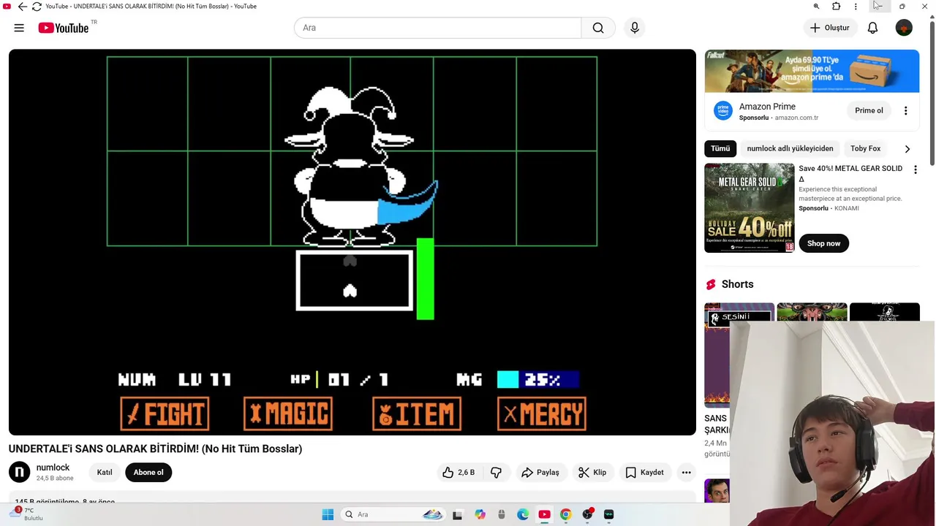
Task: Open the Windows Start menu
Action: click(x=328, y=514)
